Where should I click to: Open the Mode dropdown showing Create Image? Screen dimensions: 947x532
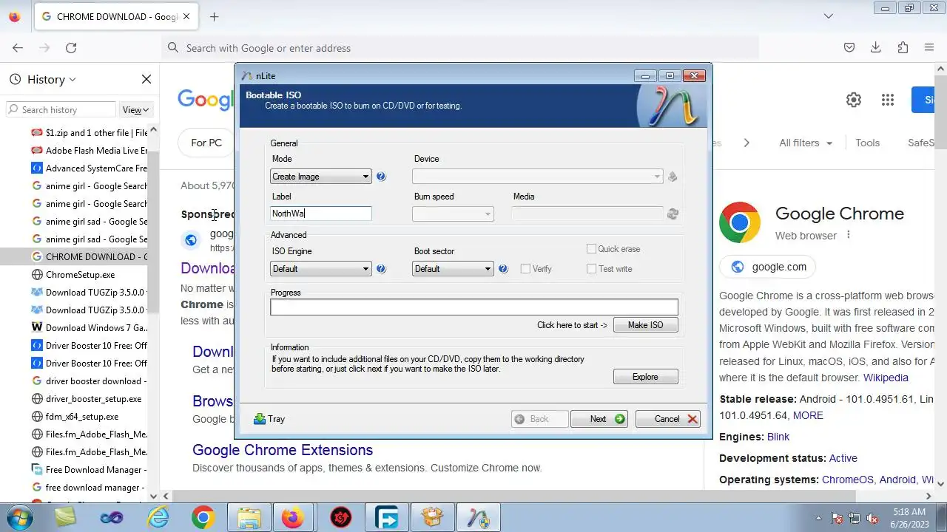(x=320, y=177)
